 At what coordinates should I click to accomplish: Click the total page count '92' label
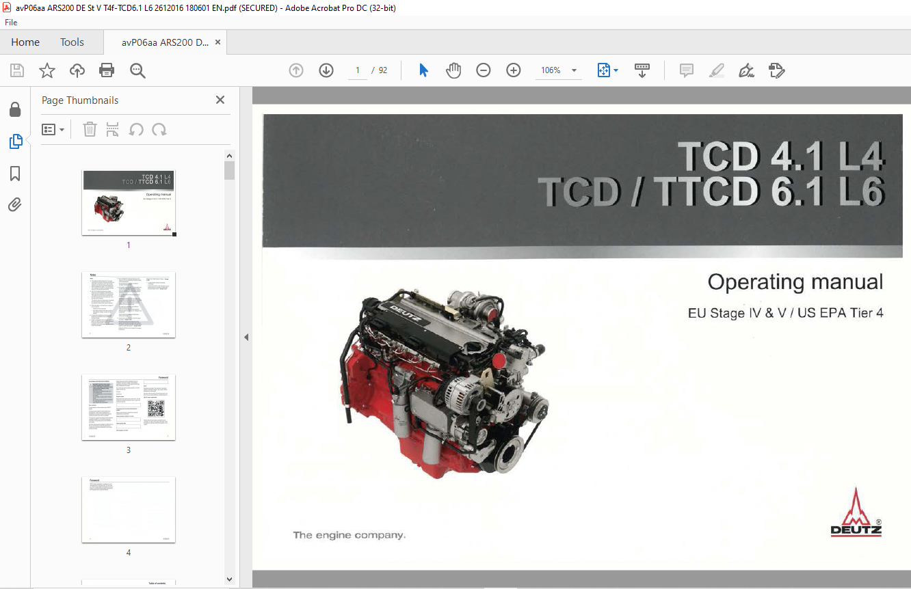(x=383, y=70)
